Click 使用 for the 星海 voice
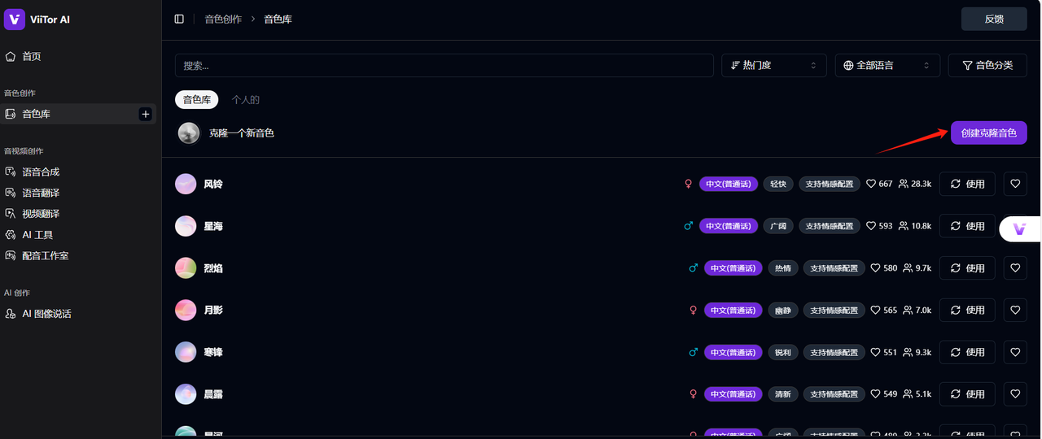Image resolution: width=1042 pixels, height=439 pixels. (x=967, y=226)
